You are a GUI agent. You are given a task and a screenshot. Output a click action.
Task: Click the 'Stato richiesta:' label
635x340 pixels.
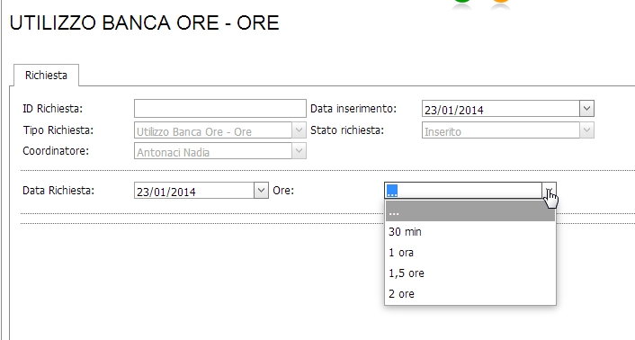point(346,130)
